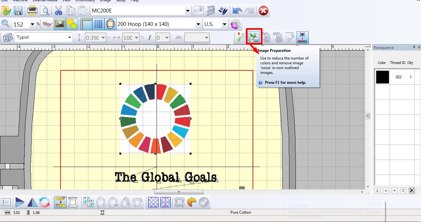Click the sewing machine send icon
Viewport: 421px width, 222px height.
point(198,11)
